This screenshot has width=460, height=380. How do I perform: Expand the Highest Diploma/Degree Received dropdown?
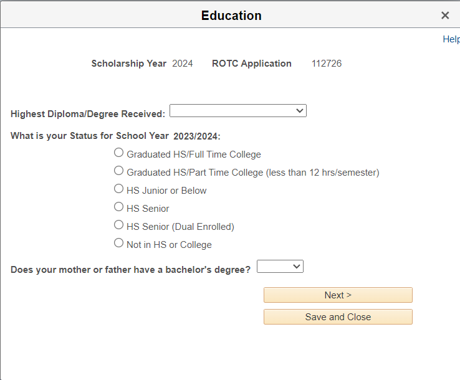(237, 111)
